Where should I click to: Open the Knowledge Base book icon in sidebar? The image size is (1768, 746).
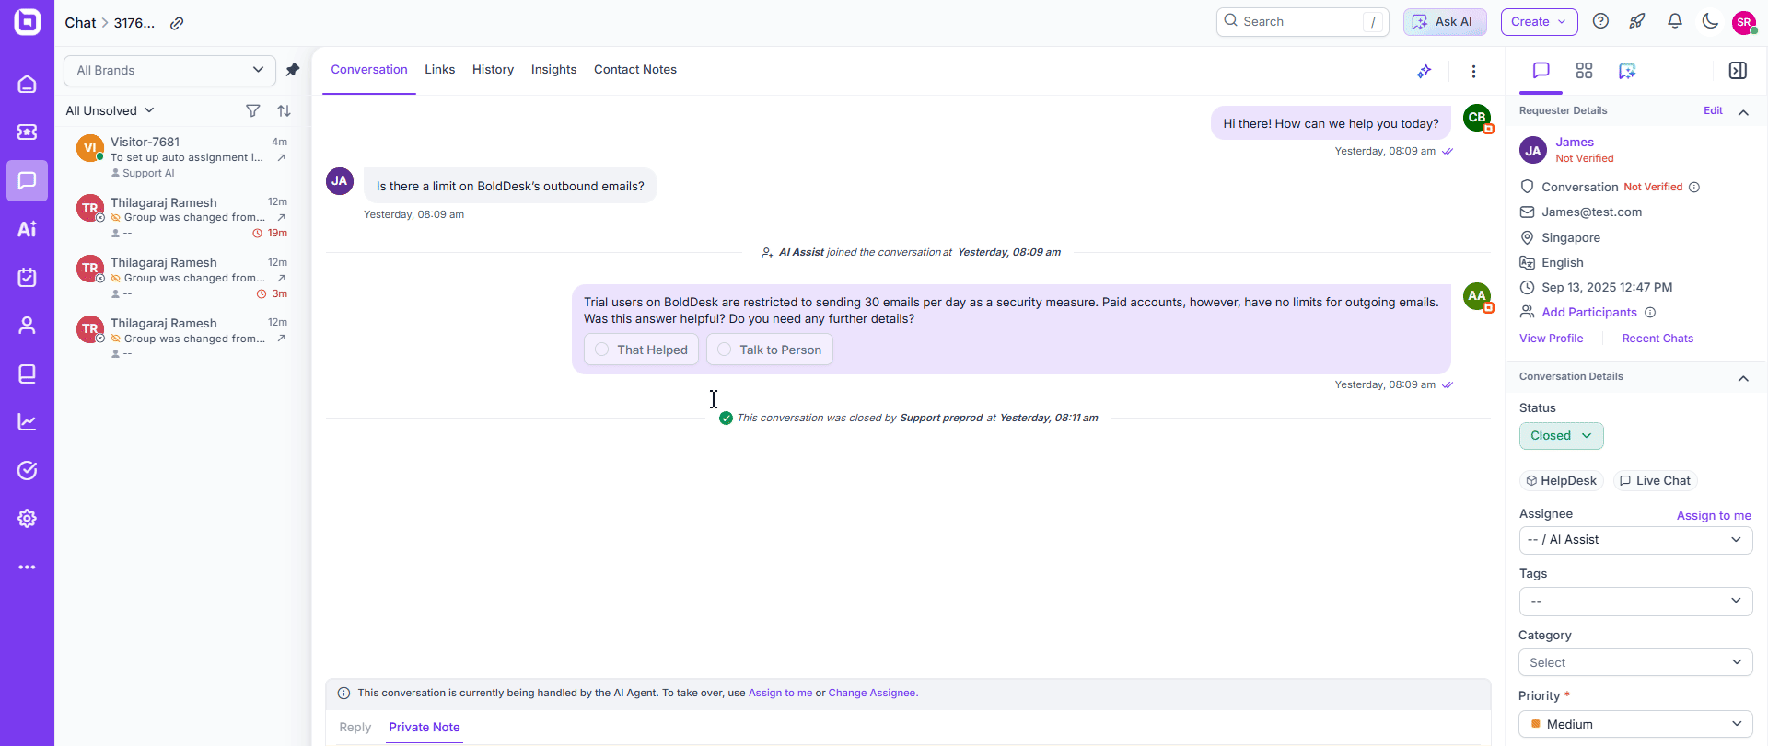click(x=28, y=373)
